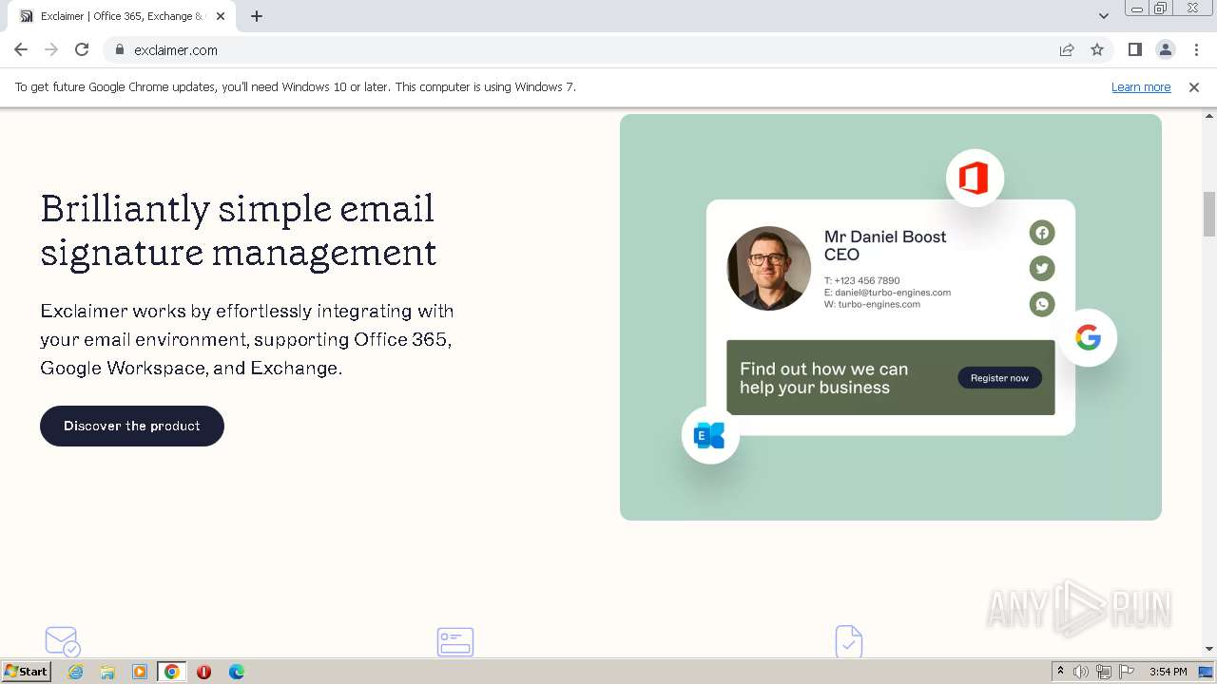This screenshot has width=1217, height=684.
Task: Open the Windows Start menu
Action: click(27, 672)
